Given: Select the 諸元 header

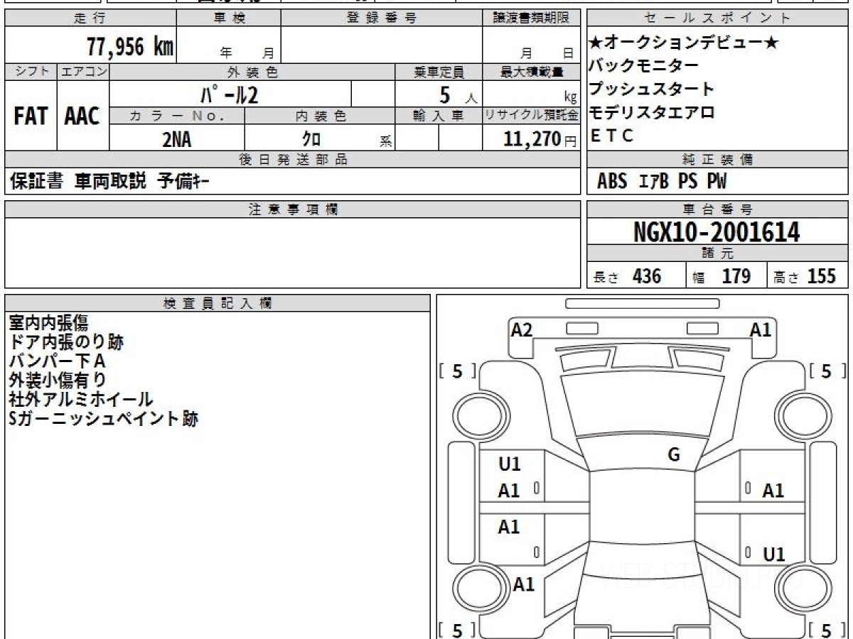Looking at the screenshot, I should pyautogui.click(x=718, y=253).
